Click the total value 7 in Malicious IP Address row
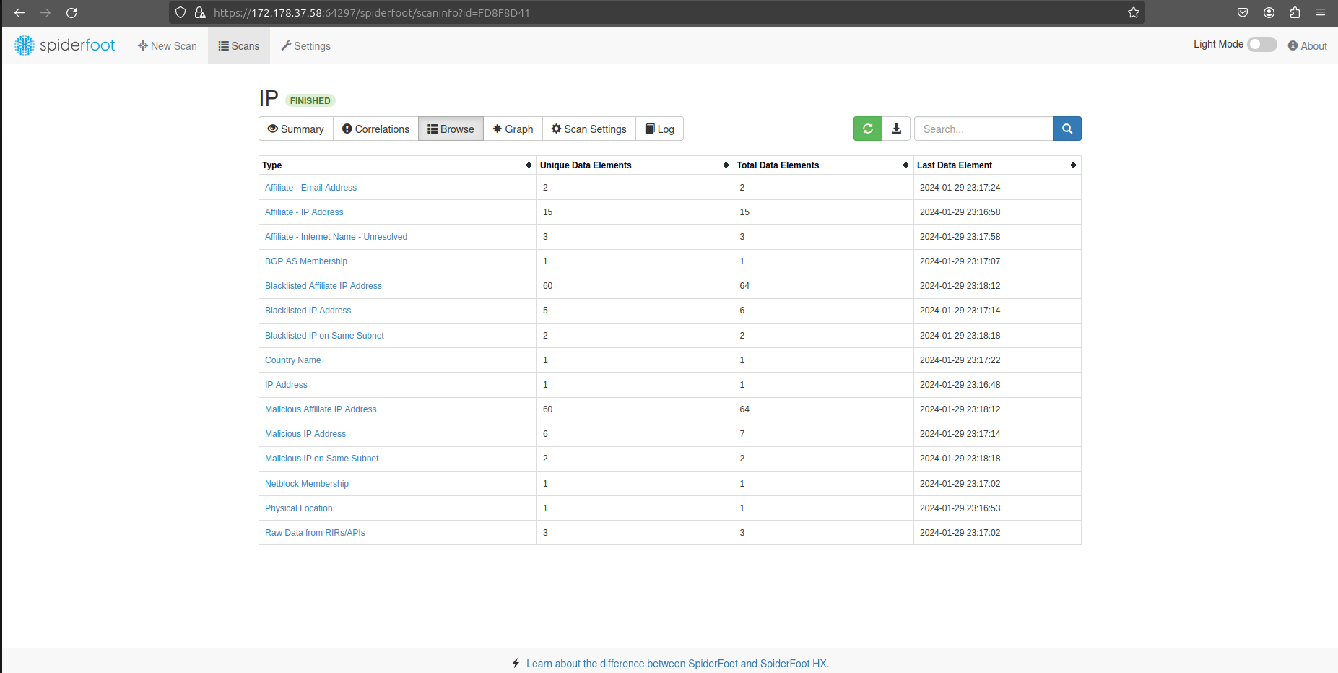Image resolution: width=1338 pixels, height=673 pixels. point(742,434)
